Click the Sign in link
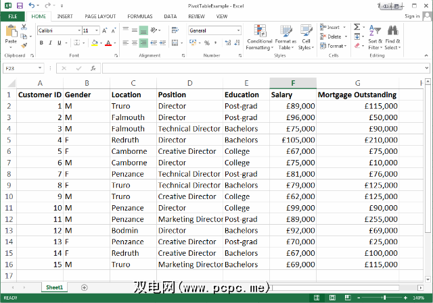 click(x=412, y=16)
